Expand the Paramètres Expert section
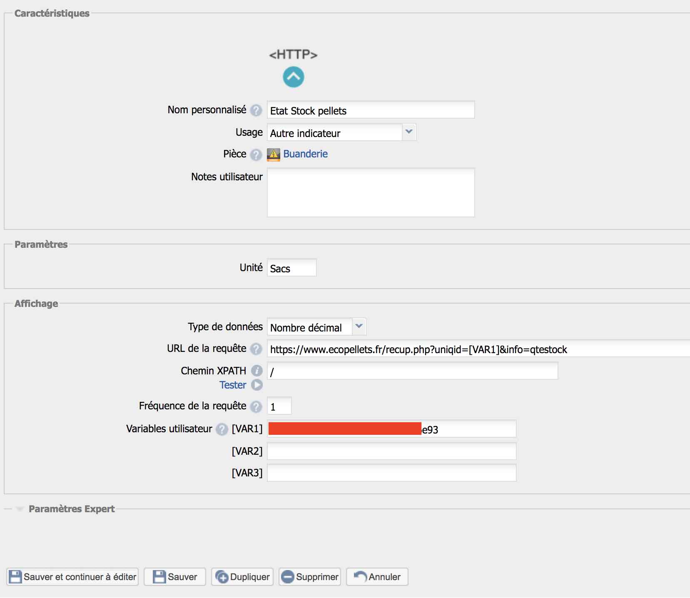This screenshot has width=690, height=598. pyautogui.click(x=71, y=509)
